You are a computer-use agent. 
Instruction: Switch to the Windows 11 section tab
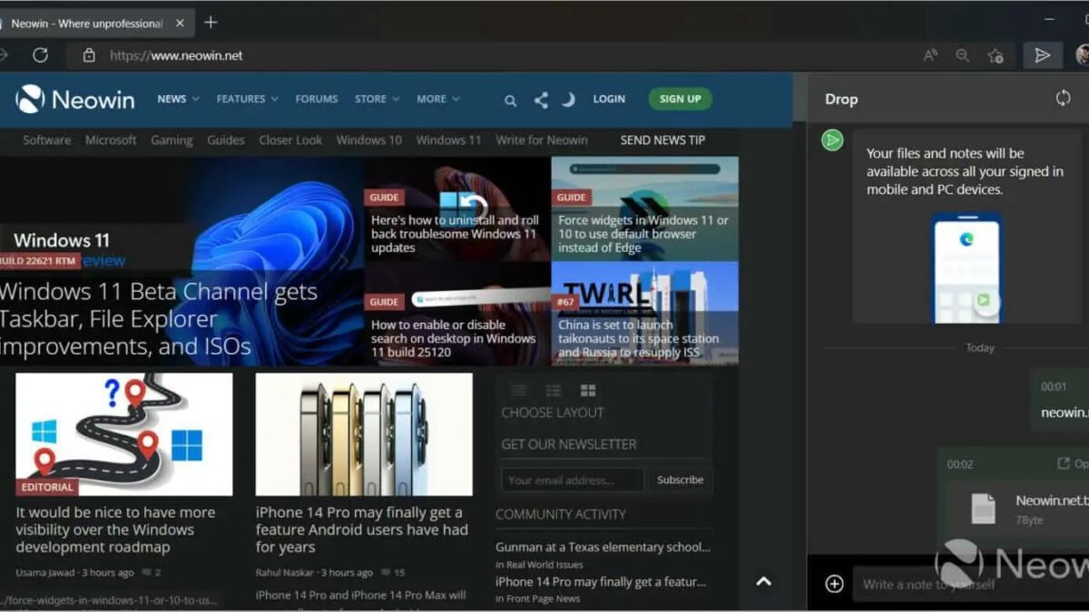[448, 141]
